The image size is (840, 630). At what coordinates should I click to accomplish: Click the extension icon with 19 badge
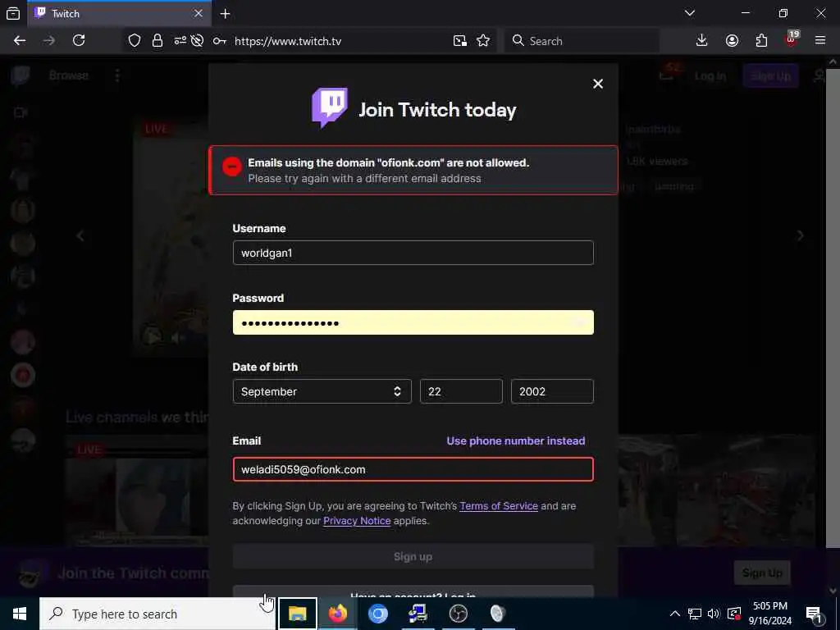(792, 39)
